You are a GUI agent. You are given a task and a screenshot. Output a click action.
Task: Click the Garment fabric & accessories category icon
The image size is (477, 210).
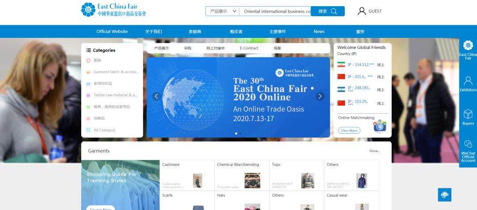point(88,72)
